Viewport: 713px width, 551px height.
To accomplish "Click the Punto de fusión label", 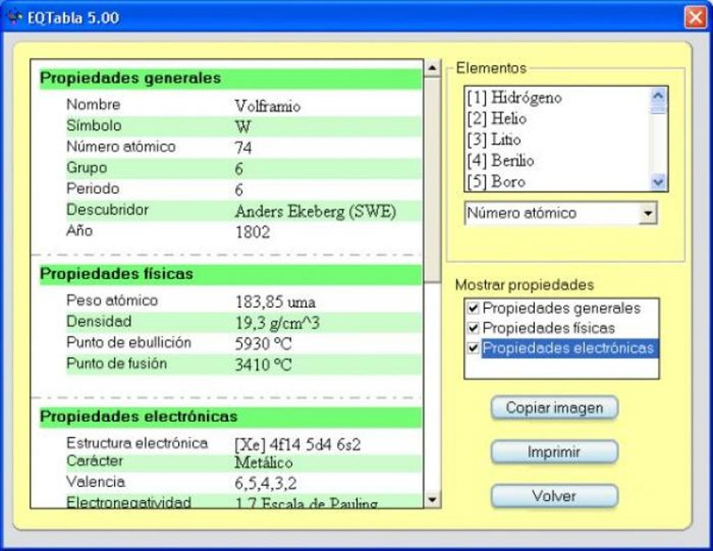I will 117,364.
